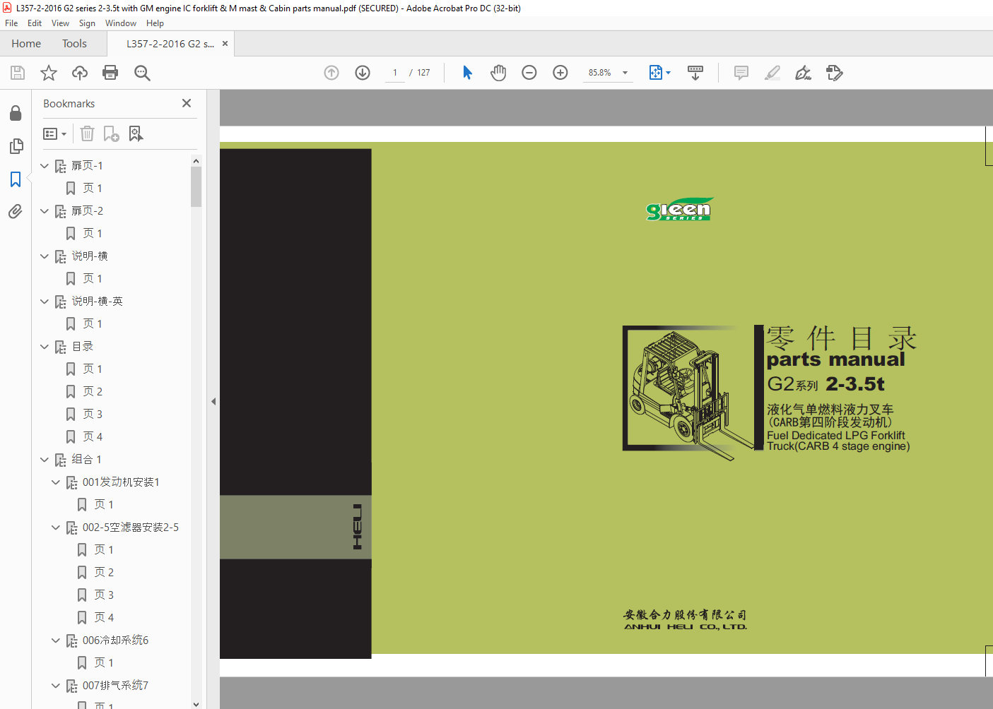The image size is (993, 709).
Task: Collapse the 组合 1 bookmark
Action: (x=45, y=460)
